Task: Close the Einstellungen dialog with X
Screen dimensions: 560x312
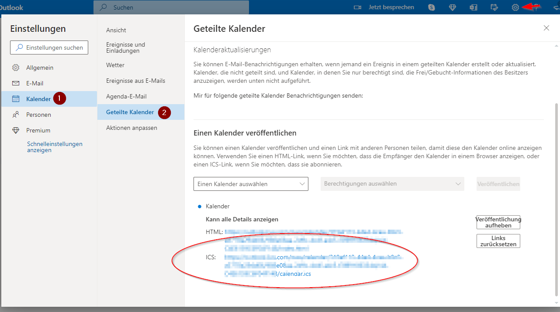Action: (x=546, y=28)
